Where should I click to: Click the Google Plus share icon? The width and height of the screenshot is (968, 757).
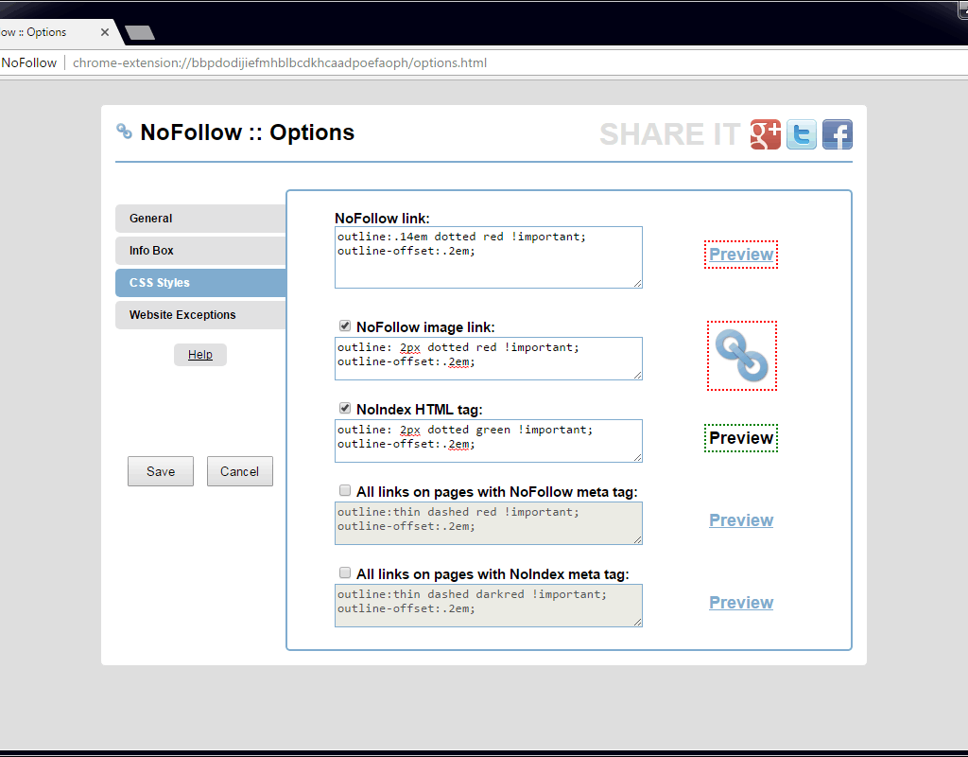pos(766,134)
